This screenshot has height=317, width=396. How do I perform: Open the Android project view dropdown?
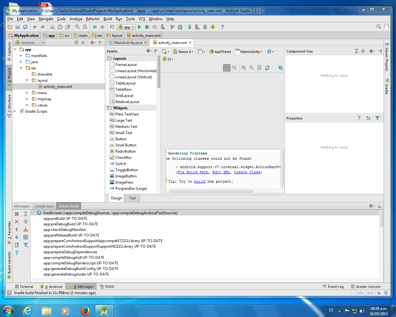tap(30, 43)
